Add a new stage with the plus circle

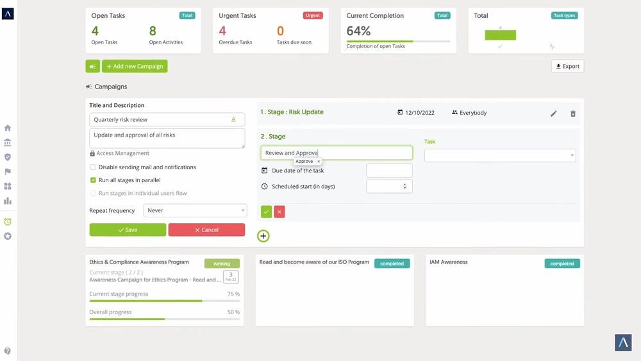[263, 236]
